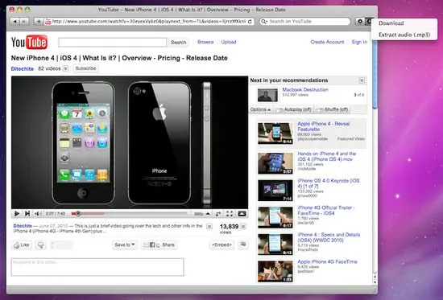This screenshot has width=443, height=300.
Task: Open the 360p quality dropdown
Action: tap(201, 214)
